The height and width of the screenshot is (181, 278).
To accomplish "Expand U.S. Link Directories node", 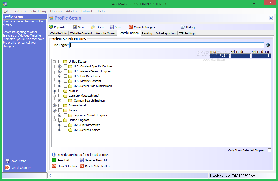I will [59, 76].
